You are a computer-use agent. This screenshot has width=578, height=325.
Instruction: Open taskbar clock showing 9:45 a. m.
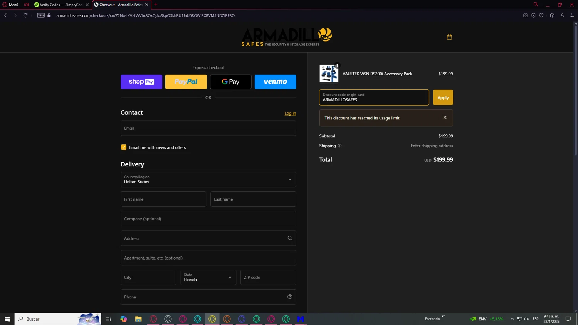click(x=551, y=319)
